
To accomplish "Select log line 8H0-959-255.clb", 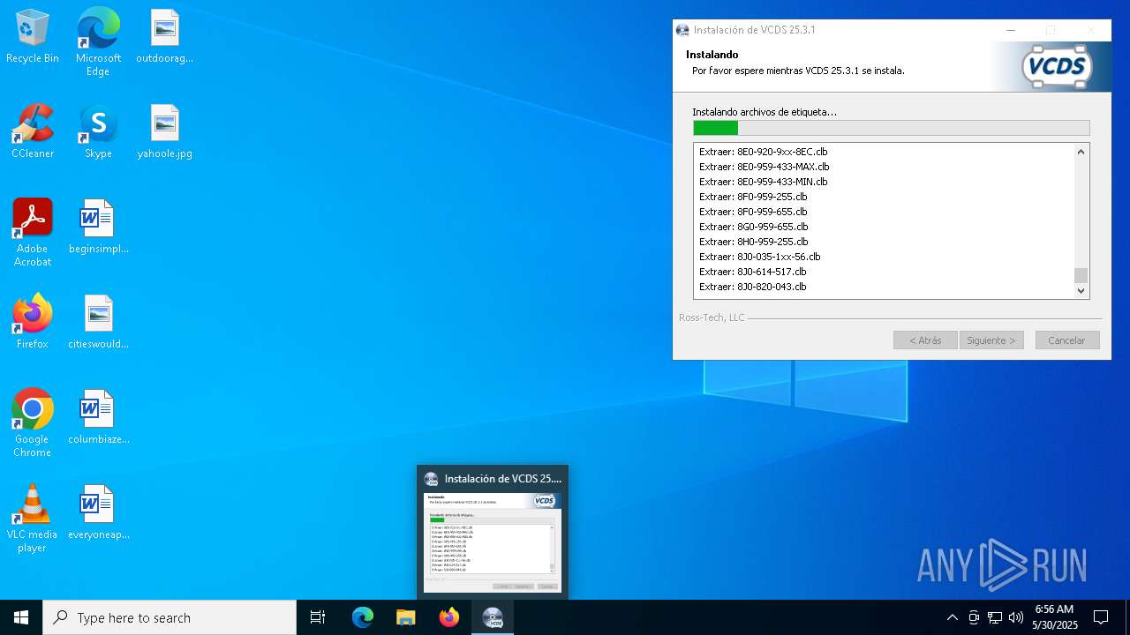I will (754, 242).
